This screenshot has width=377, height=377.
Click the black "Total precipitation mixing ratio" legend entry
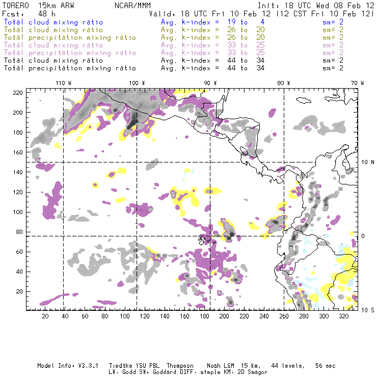pyautogui.click(x=70, y=68)
